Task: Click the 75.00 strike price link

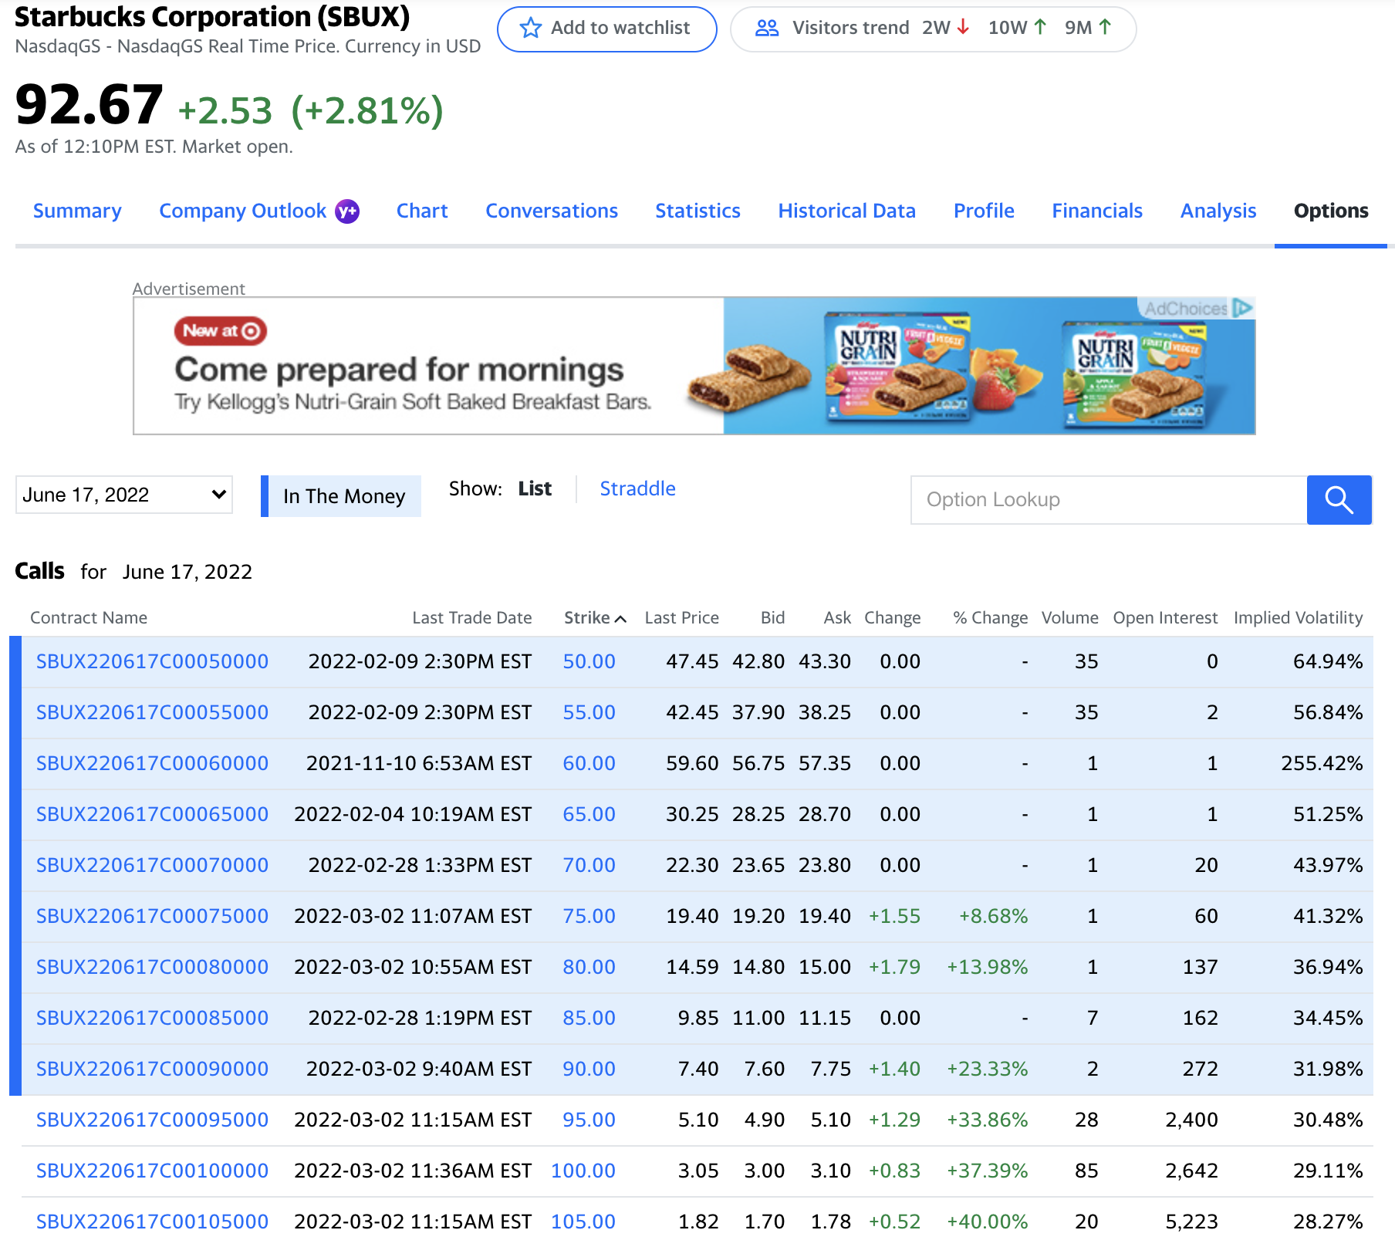Action: [589, 916]
